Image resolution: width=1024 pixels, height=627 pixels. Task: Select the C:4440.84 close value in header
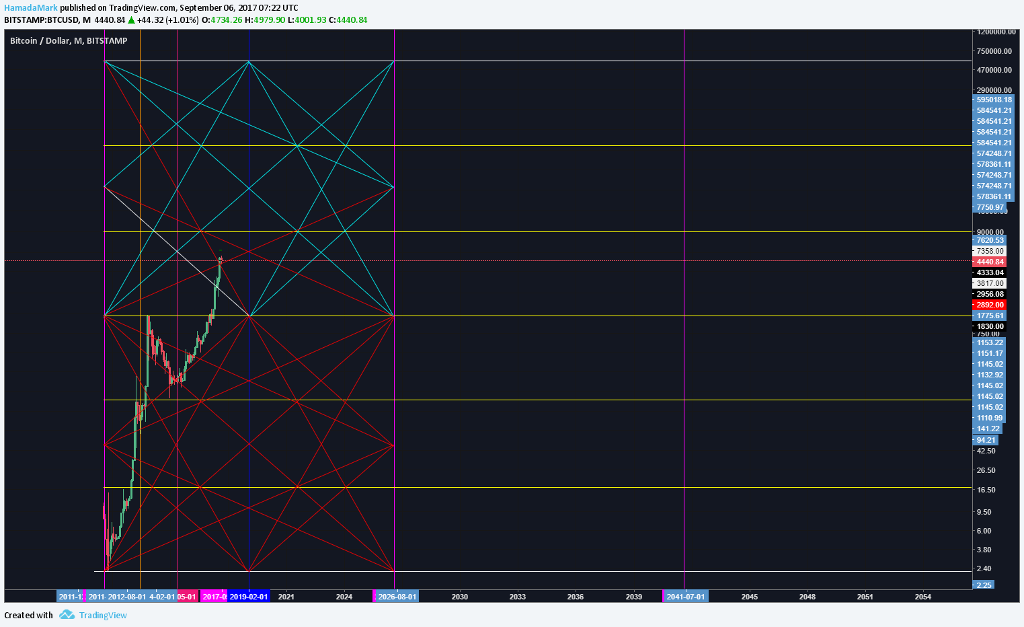(349, 20)
